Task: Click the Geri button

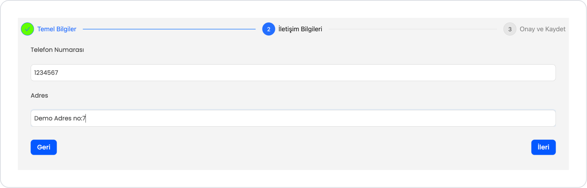Action: (44, 147)
